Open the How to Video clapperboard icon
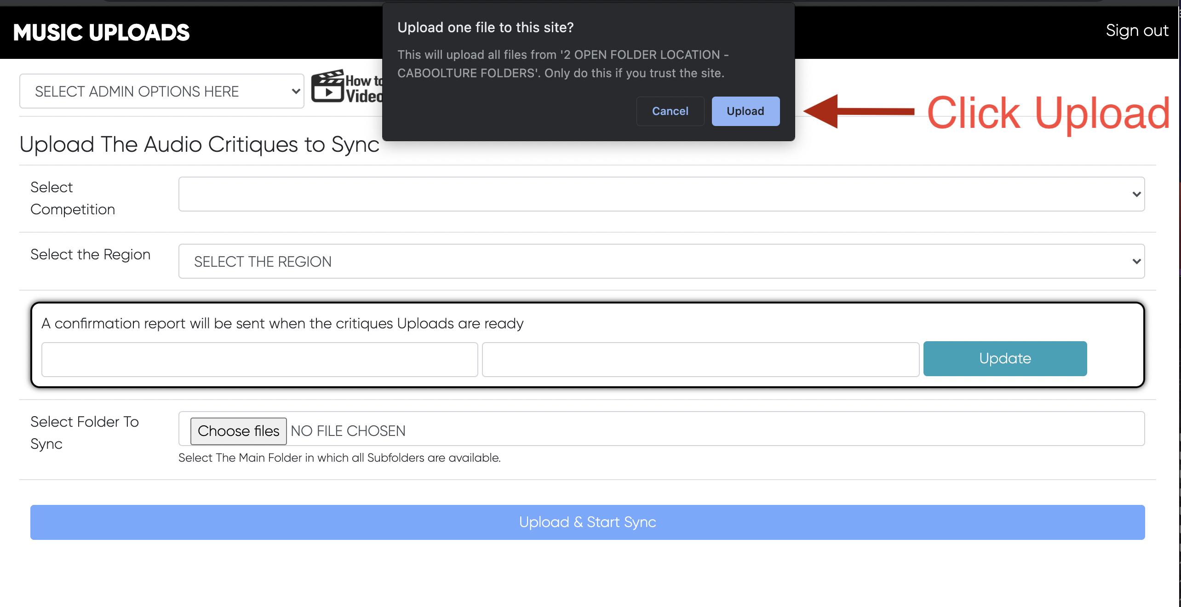Screen dimensions: 1181x607 [x=327, y=86]
